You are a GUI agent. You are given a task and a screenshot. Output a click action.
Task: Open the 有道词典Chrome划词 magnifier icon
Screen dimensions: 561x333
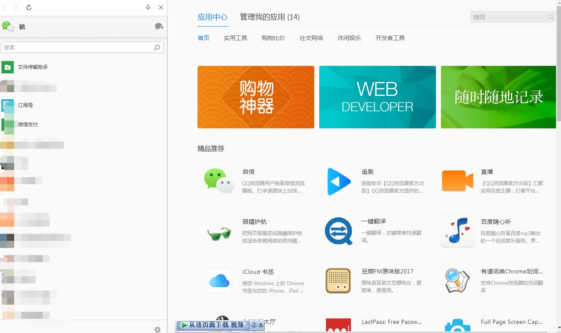point(457,281)
